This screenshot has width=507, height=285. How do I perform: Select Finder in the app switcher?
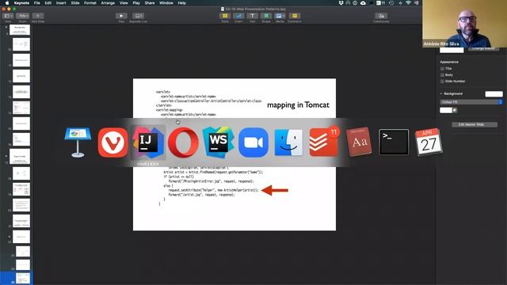(x=288, y=142)
